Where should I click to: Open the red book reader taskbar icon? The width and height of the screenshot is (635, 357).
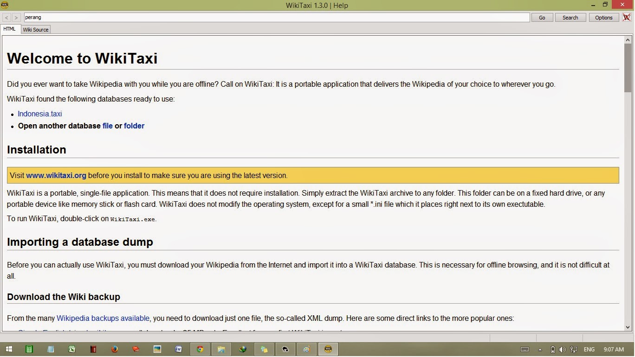coord(136,349)
